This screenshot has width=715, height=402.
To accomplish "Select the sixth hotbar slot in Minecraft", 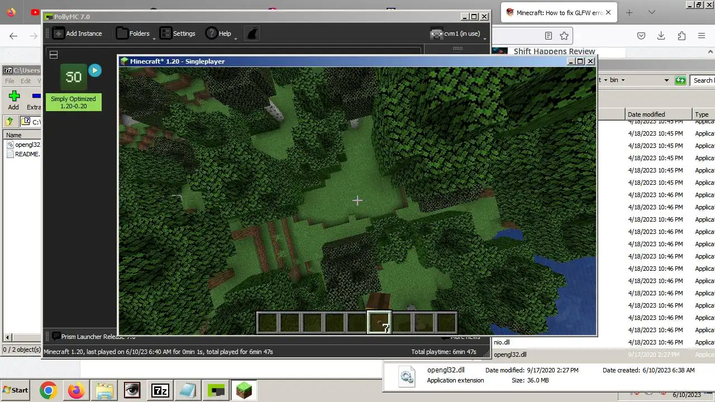I will (x=379, y=323).
